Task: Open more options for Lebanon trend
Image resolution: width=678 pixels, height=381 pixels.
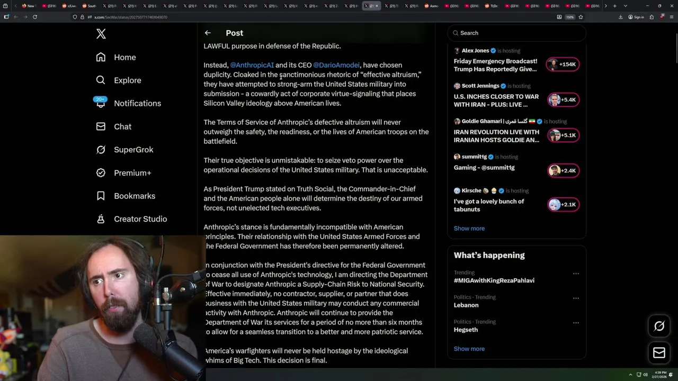Action: point(576,298)
